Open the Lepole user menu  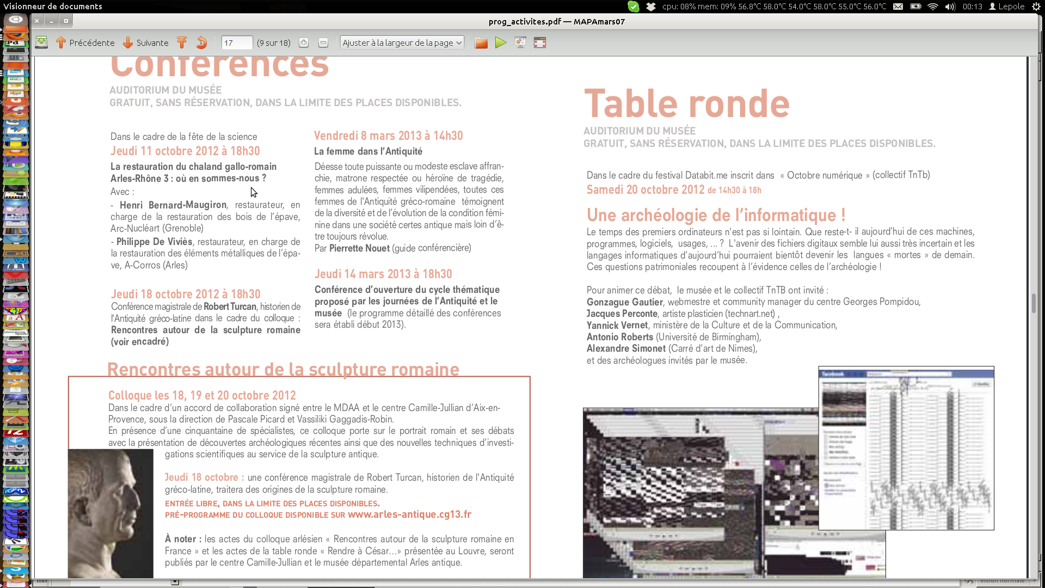pos(1006,7)
